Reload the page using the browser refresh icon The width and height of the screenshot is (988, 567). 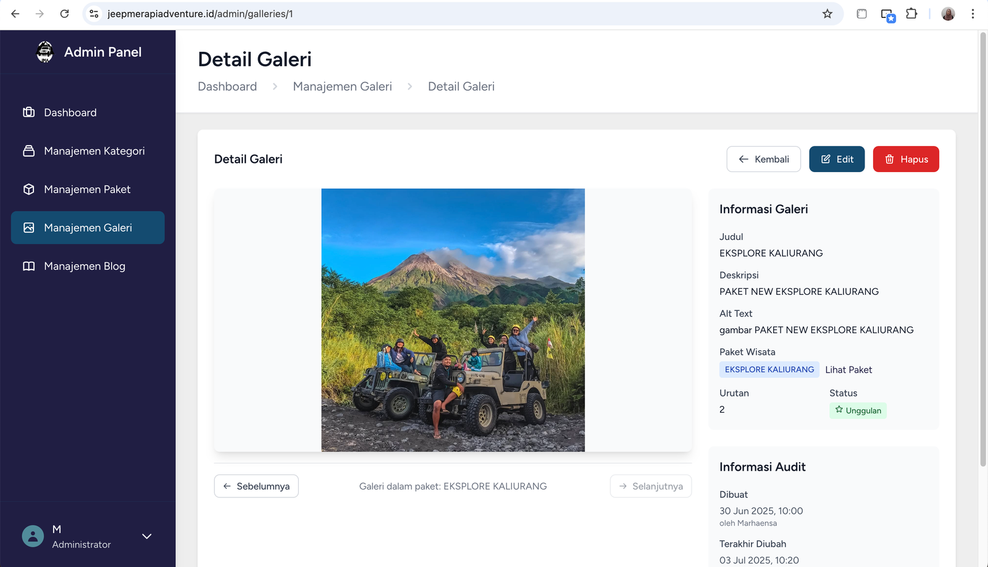pos(64,14)
